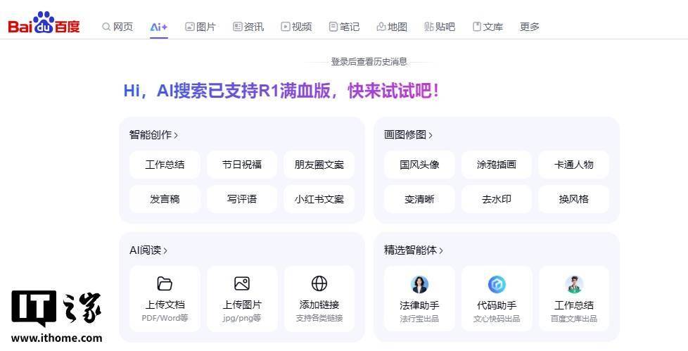
Task: Click the 登录后查看历史消息 login prompt
Action: click(369, 62)
